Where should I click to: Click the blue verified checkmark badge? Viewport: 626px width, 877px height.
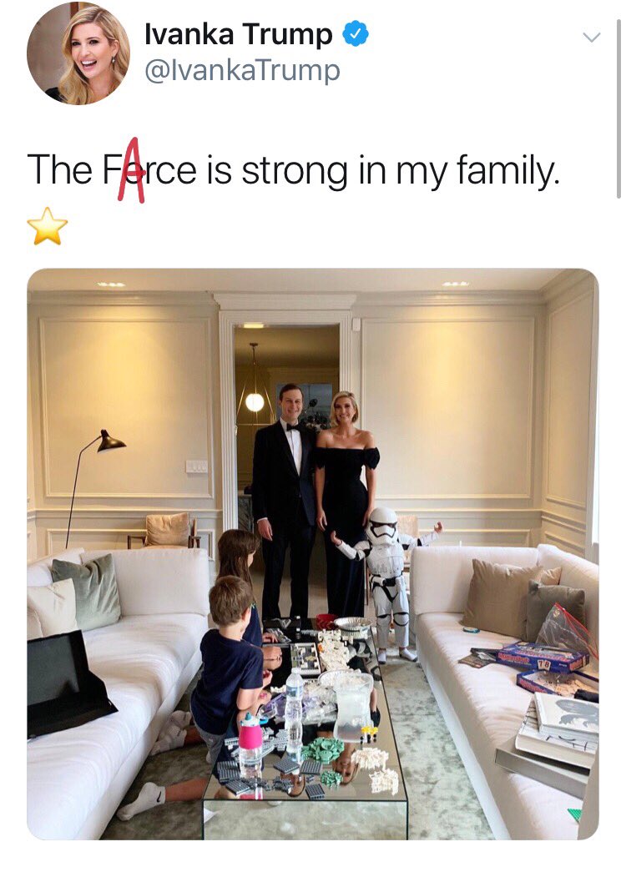356,35
